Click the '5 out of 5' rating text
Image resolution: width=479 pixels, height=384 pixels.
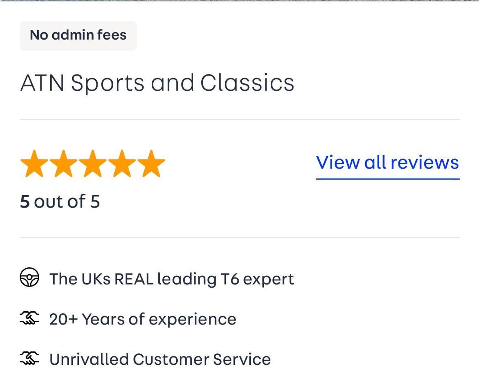click(60, 201)
